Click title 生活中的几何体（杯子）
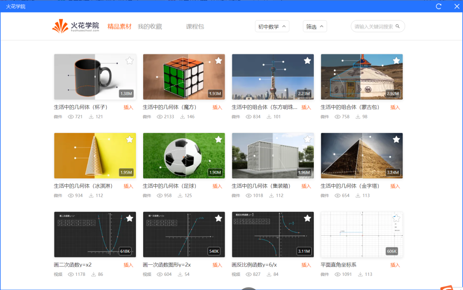Image resolution: width=463 pixels, height=290 pixels. [81, 107]
